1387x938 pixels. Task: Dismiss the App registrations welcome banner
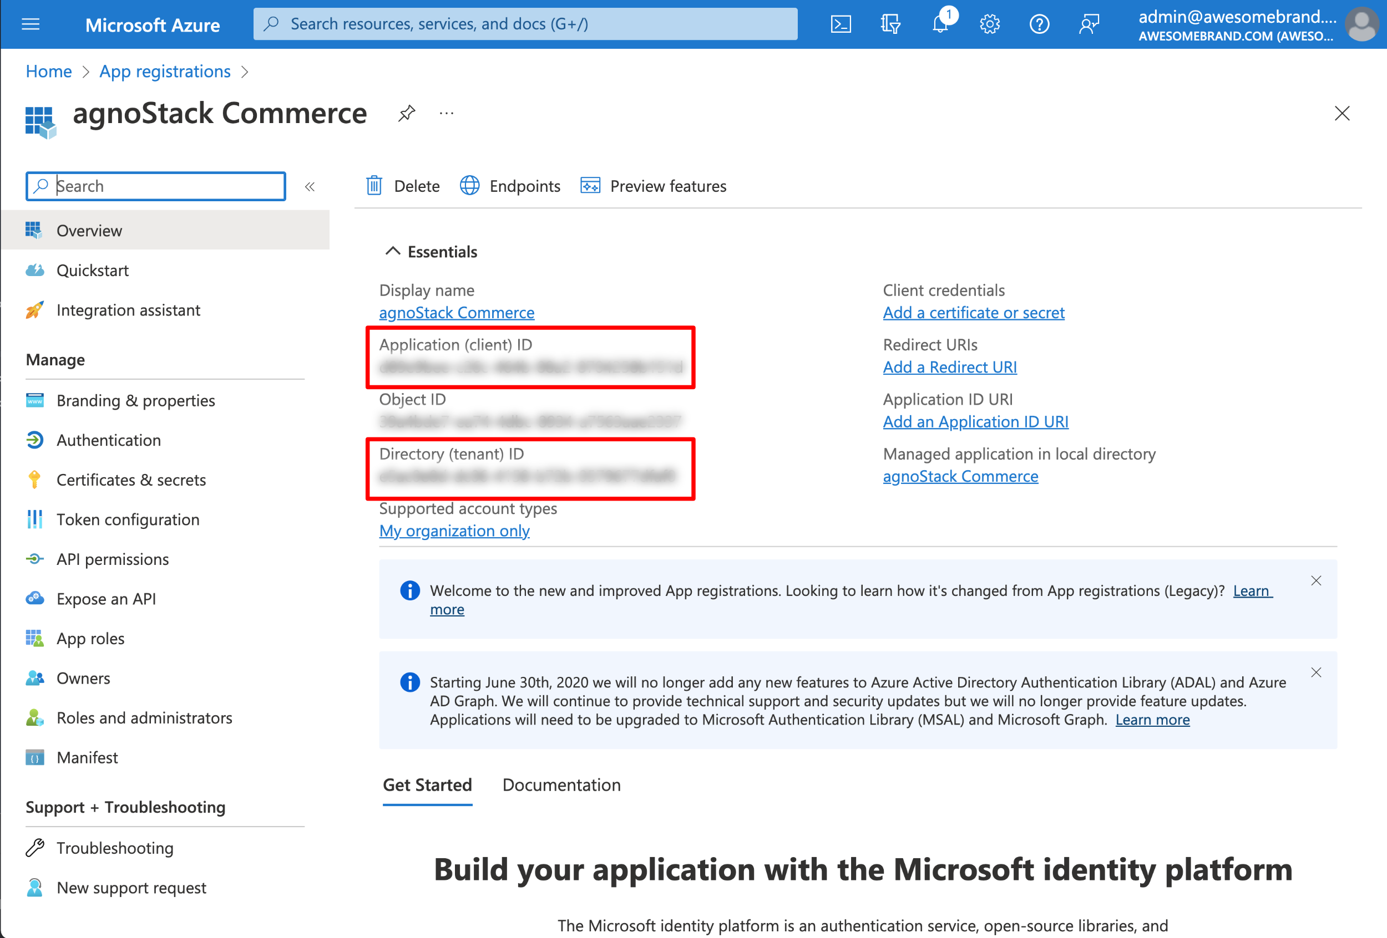click(1318, 580)
